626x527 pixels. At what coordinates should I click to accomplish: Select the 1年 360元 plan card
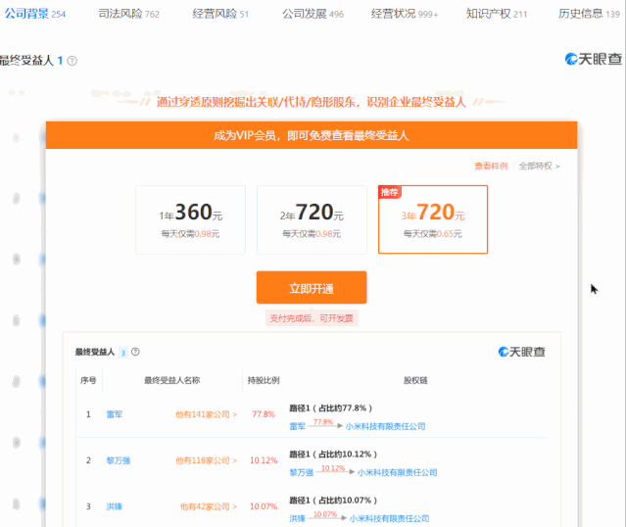click(190, 219)
